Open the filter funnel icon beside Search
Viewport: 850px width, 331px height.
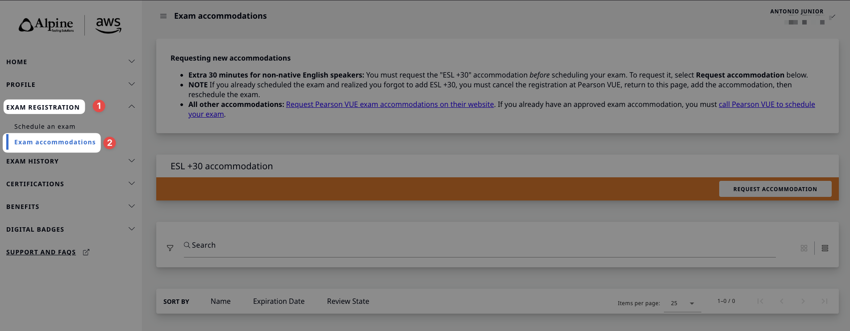[170, 248]
